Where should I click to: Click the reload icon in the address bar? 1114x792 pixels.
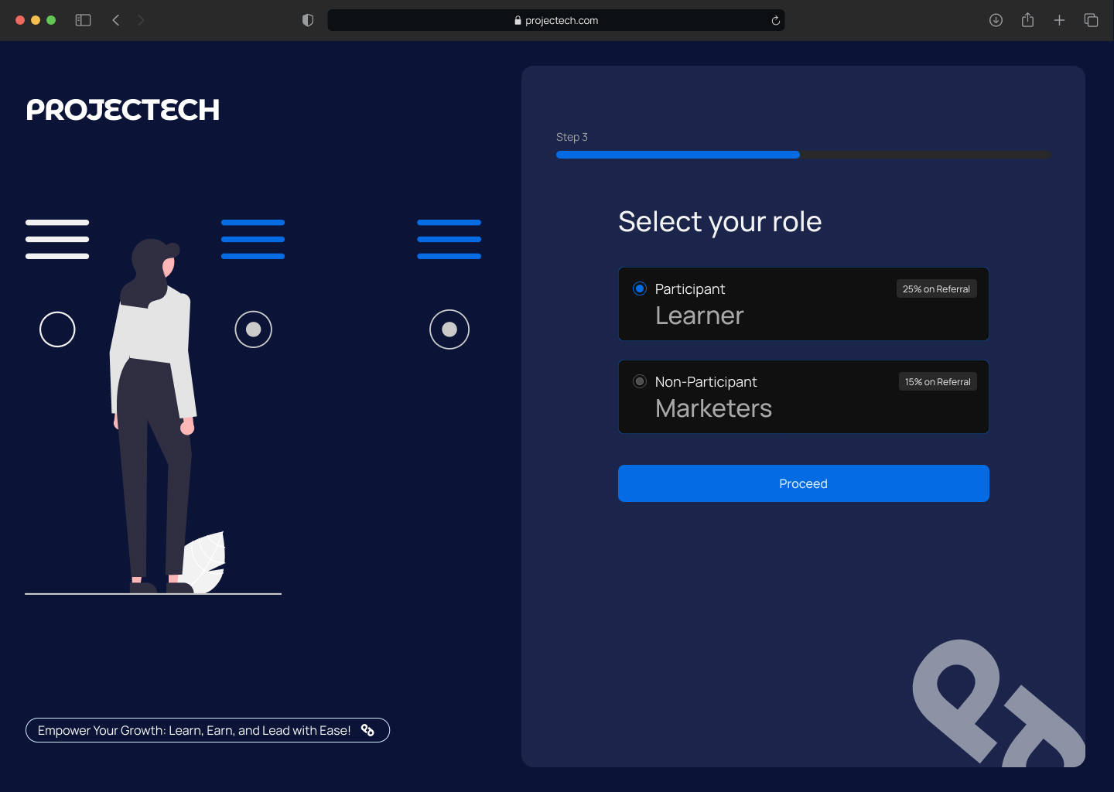(x=774, y=20)
